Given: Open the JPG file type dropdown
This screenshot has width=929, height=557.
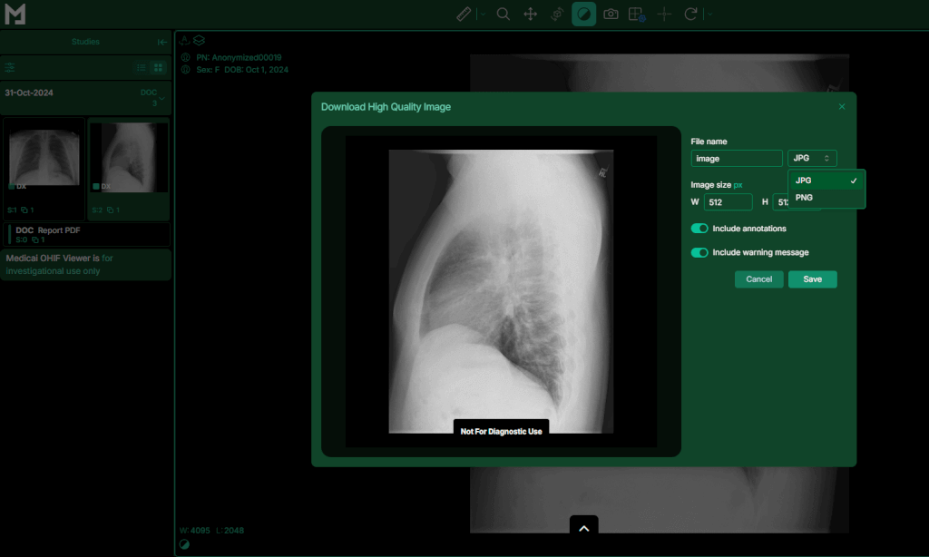Looking at the screenshot, I should pos(812,159).
